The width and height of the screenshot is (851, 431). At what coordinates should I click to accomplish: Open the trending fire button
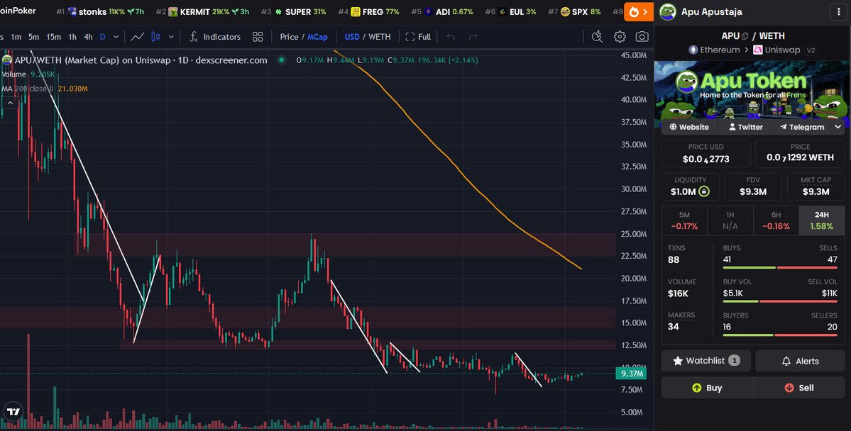tap(638, 11)
